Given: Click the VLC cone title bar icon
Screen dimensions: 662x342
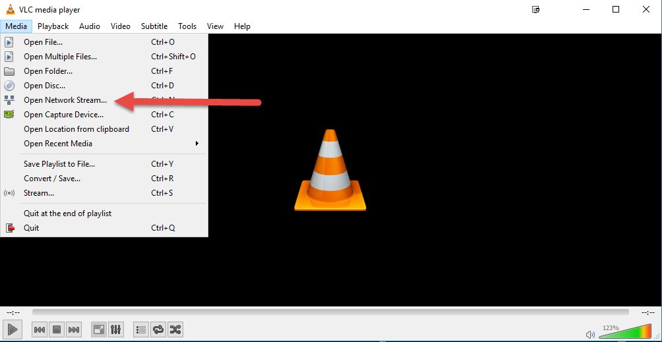Looking at the screenshot, I should pos(10,9).
